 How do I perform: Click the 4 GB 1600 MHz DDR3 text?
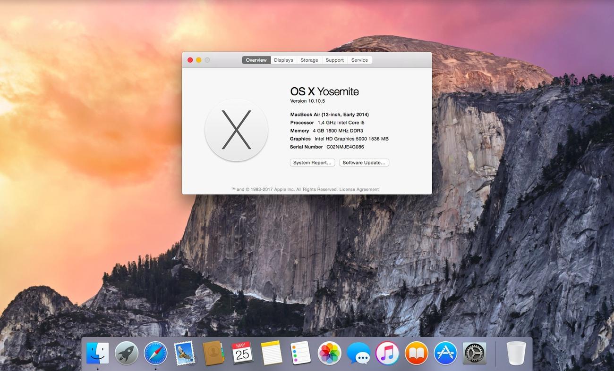(338, 131)
